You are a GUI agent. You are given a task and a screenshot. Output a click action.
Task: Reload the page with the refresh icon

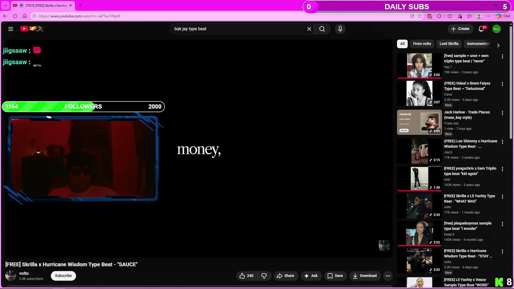(15, 16)
